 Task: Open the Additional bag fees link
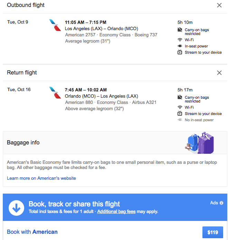(116, 211)
